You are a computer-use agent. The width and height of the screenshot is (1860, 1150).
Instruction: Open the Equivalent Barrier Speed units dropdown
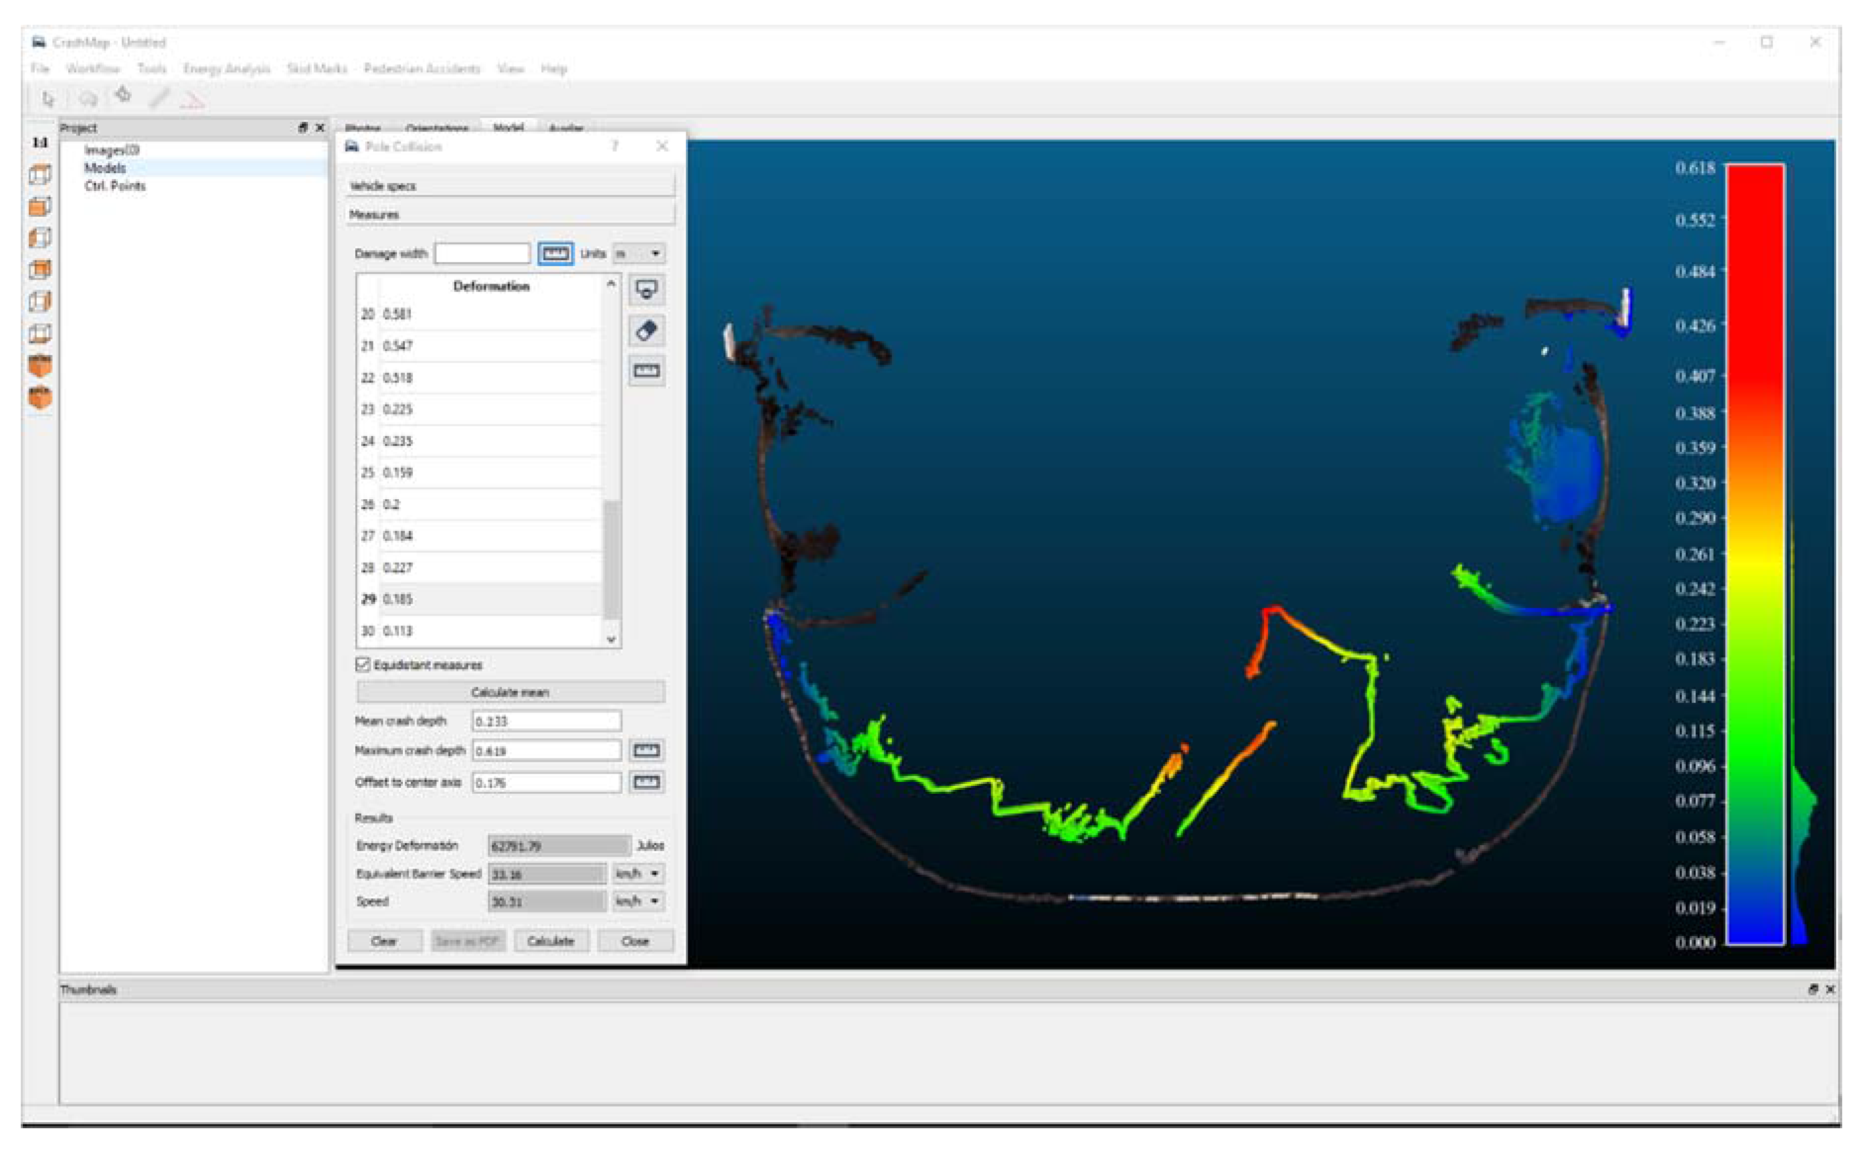coord(637,873)
